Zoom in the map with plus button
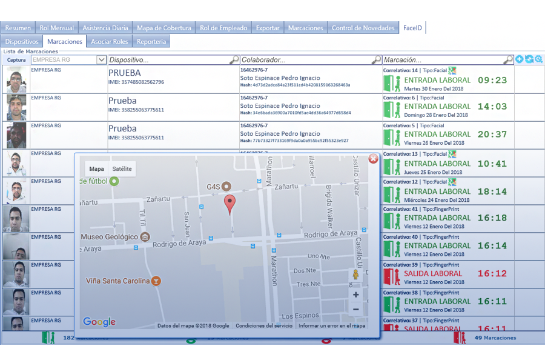The image size is (545, 363). click(355, 295)
